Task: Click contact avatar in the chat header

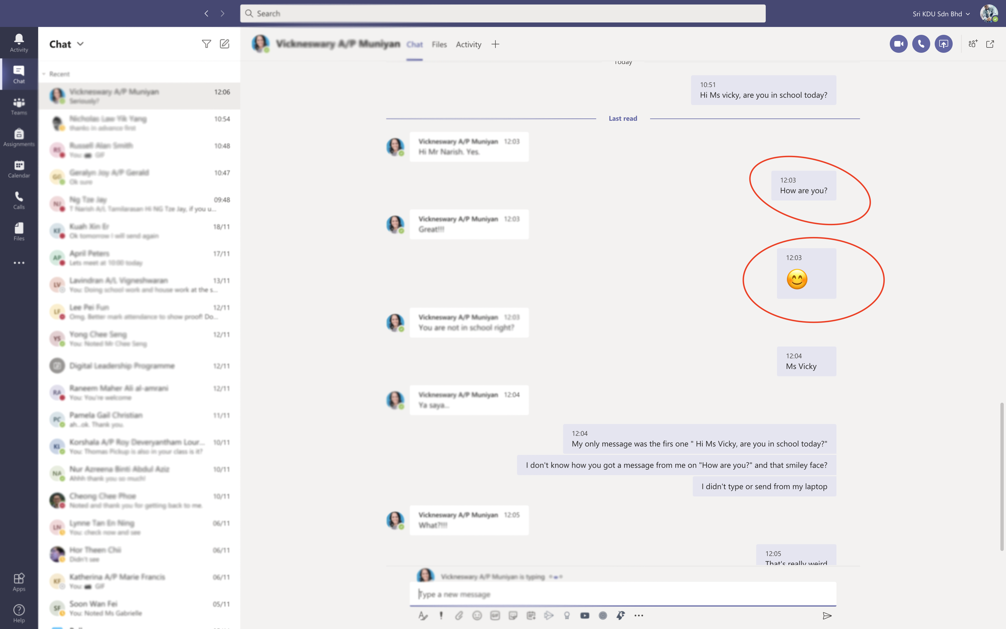Action: 261,44
